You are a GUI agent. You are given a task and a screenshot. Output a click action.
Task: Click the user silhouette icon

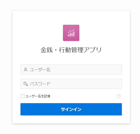point(26,70)
